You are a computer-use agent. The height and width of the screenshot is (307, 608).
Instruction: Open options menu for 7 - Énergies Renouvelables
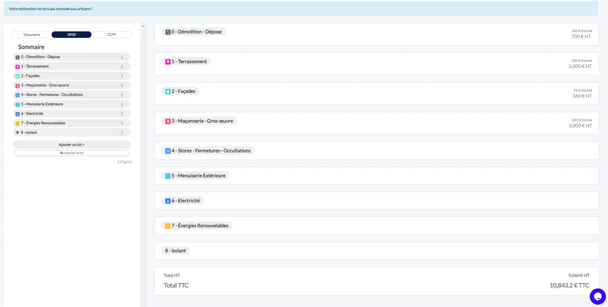122,123
